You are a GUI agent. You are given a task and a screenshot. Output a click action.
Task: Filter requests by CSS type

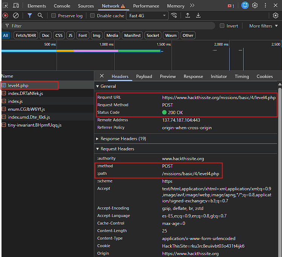(59, 35)
